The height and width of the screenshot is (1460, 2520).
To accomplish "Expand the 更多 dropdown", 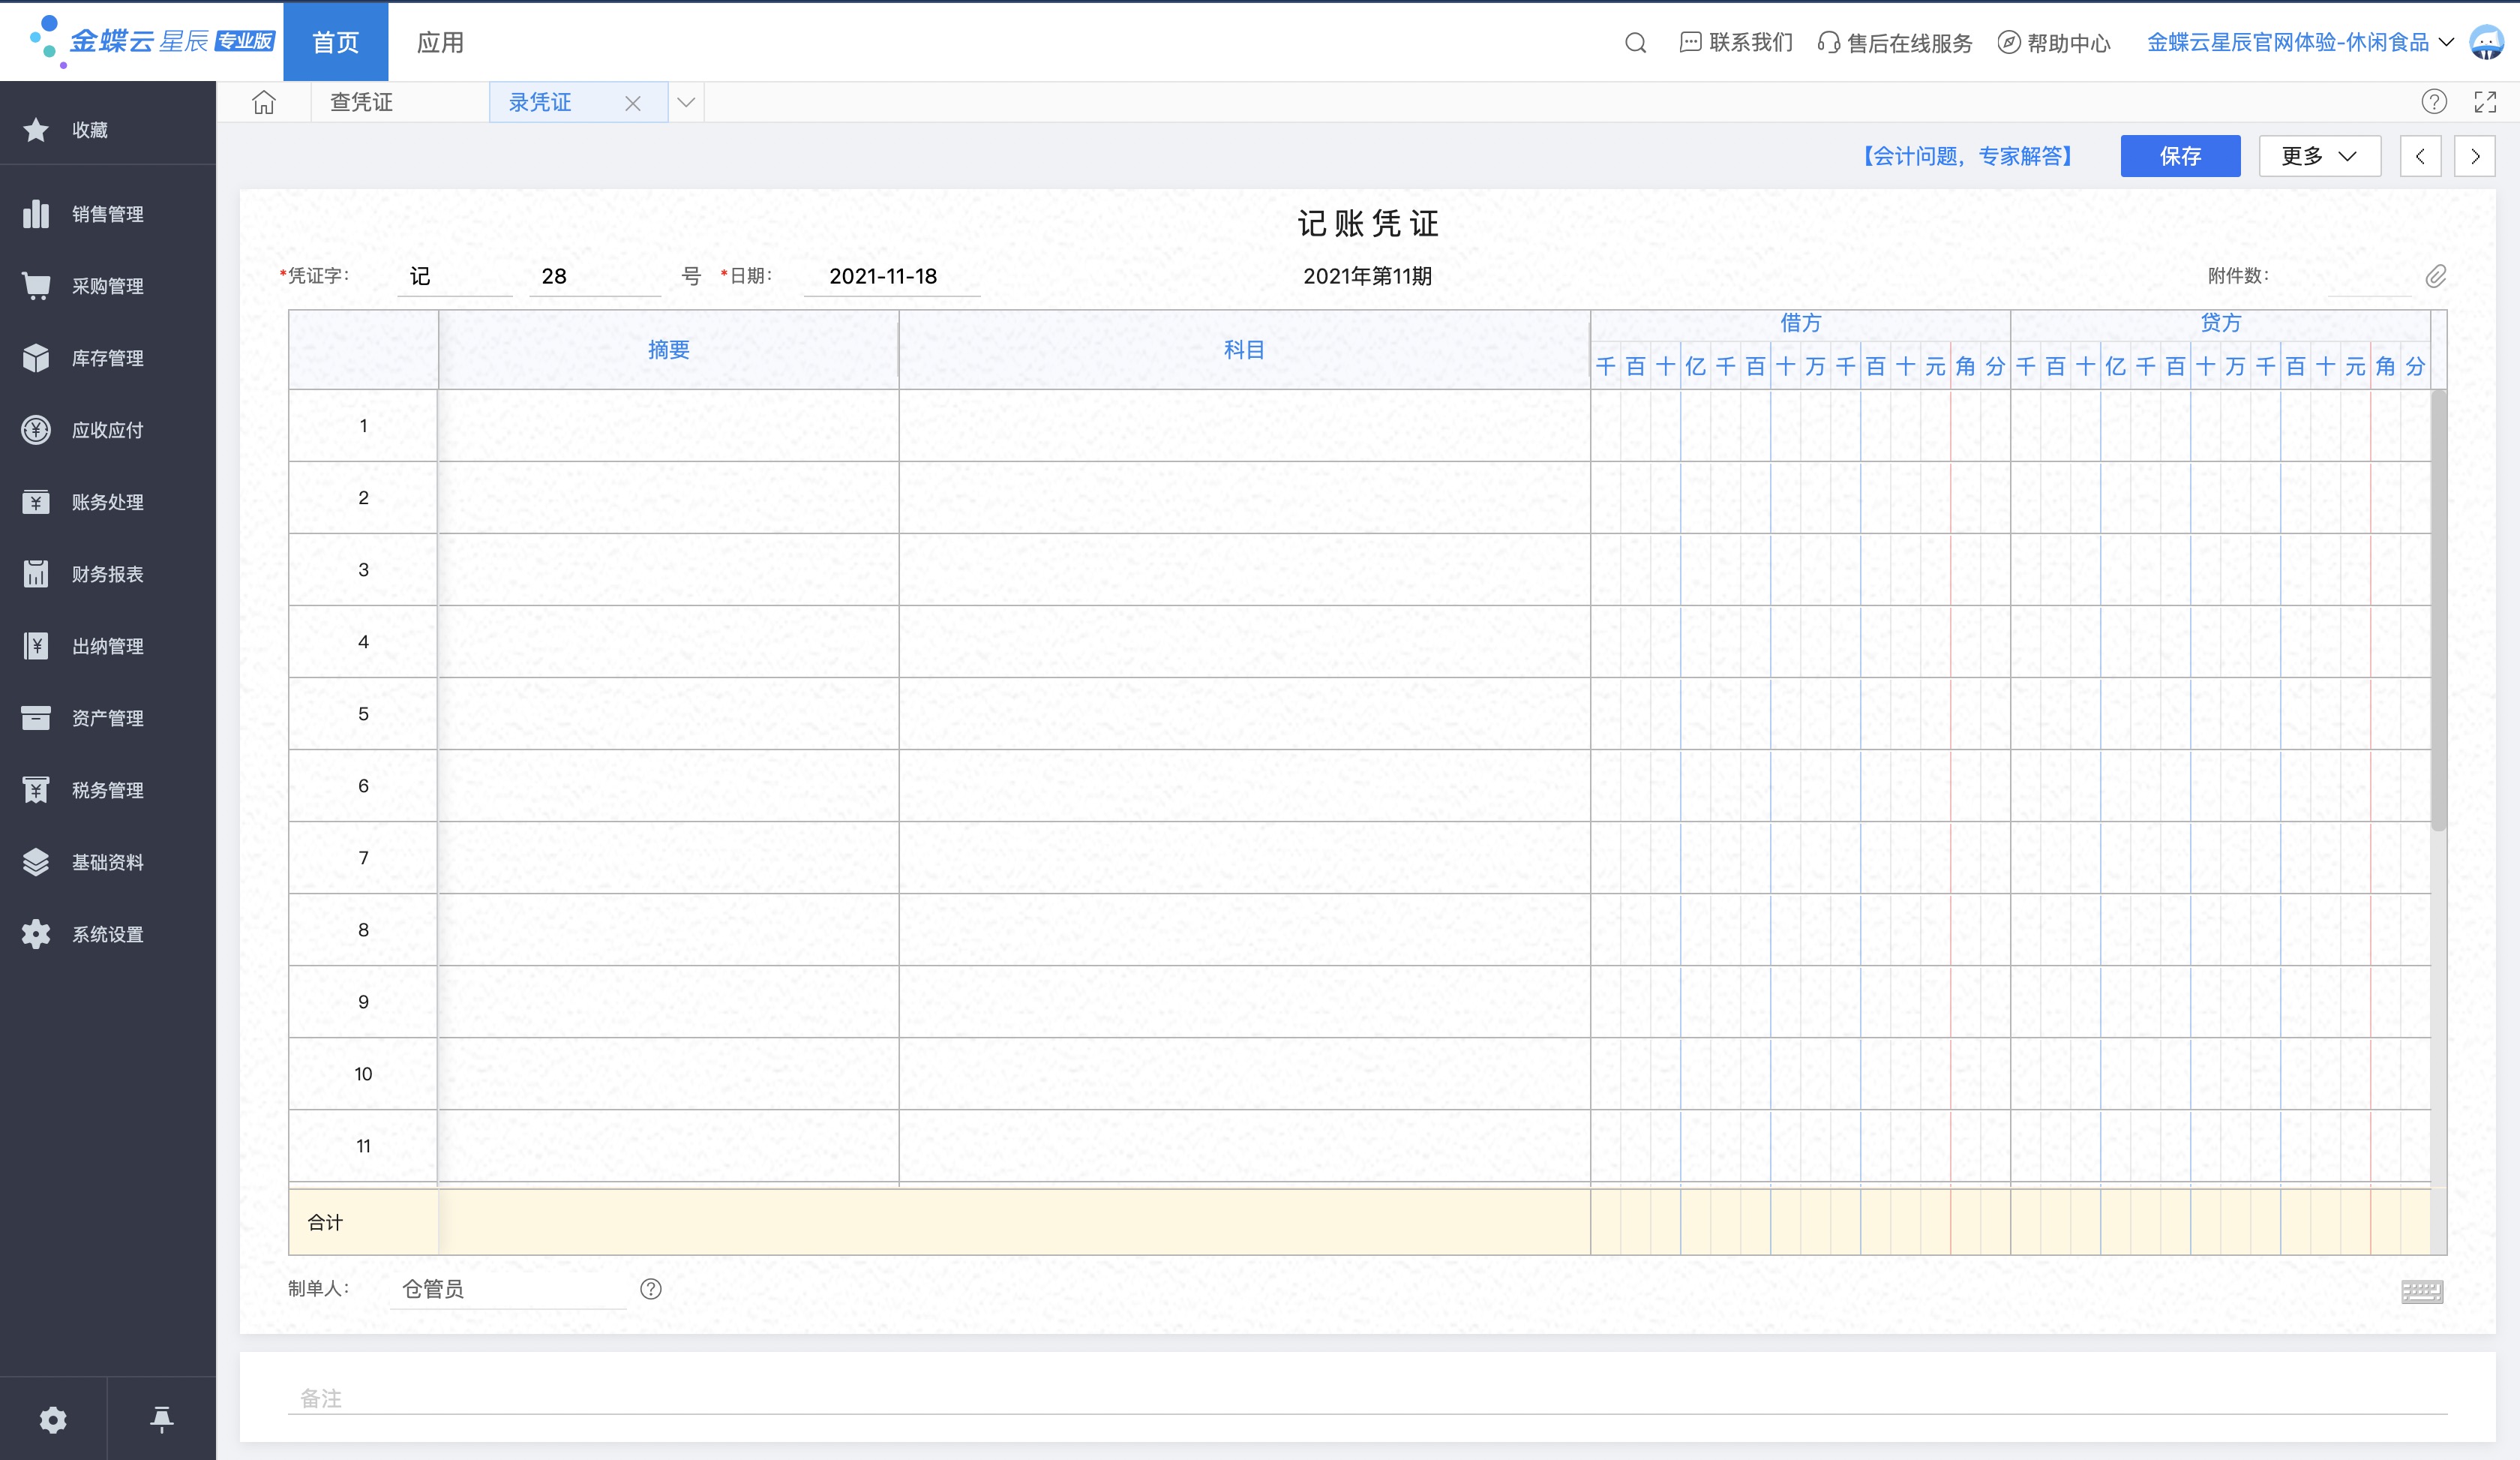I will click(x=2318, y=156).
